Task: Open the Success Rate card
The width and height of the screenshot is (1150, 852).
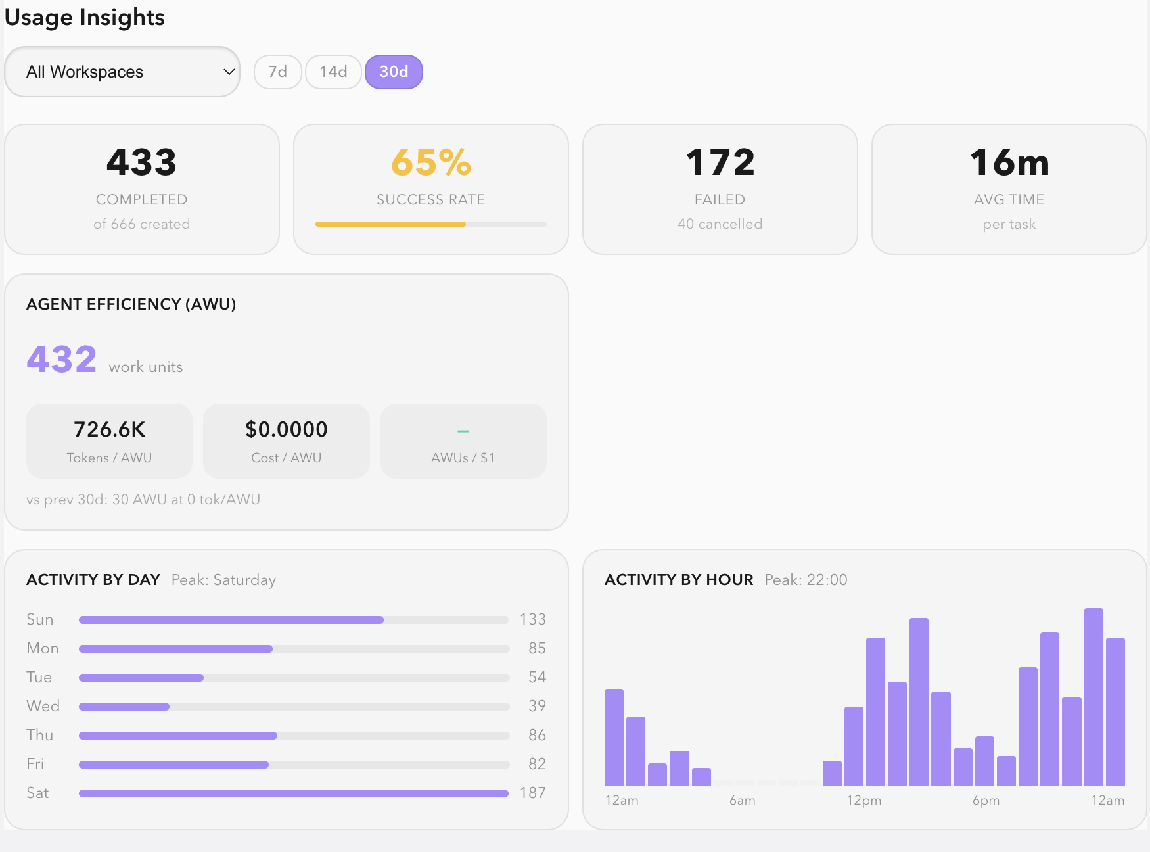Action: 430,189
